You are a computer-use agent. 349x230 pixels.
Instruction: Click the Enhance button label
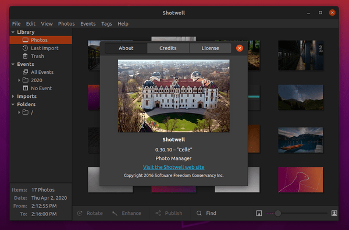131,213
